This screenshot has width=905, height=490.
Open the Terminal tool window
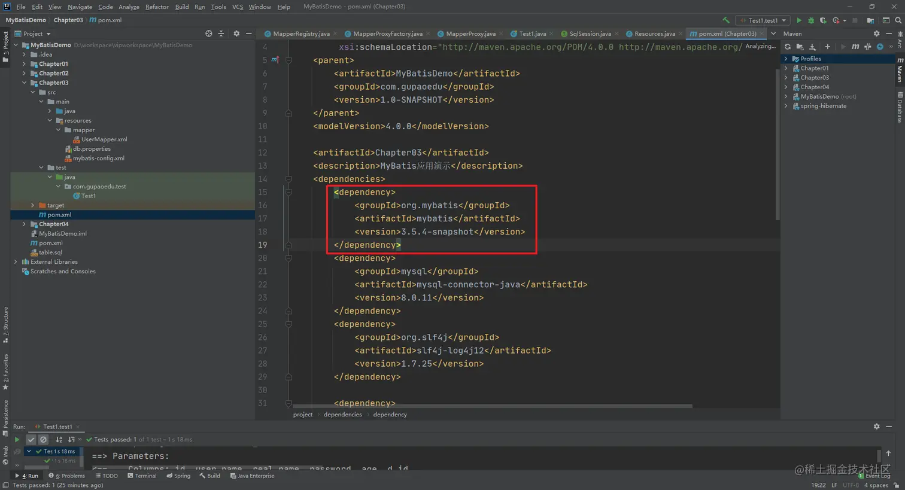click(142, 476)
